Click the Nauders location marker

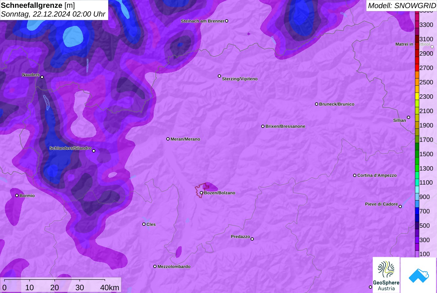click(x=42, y=77)
